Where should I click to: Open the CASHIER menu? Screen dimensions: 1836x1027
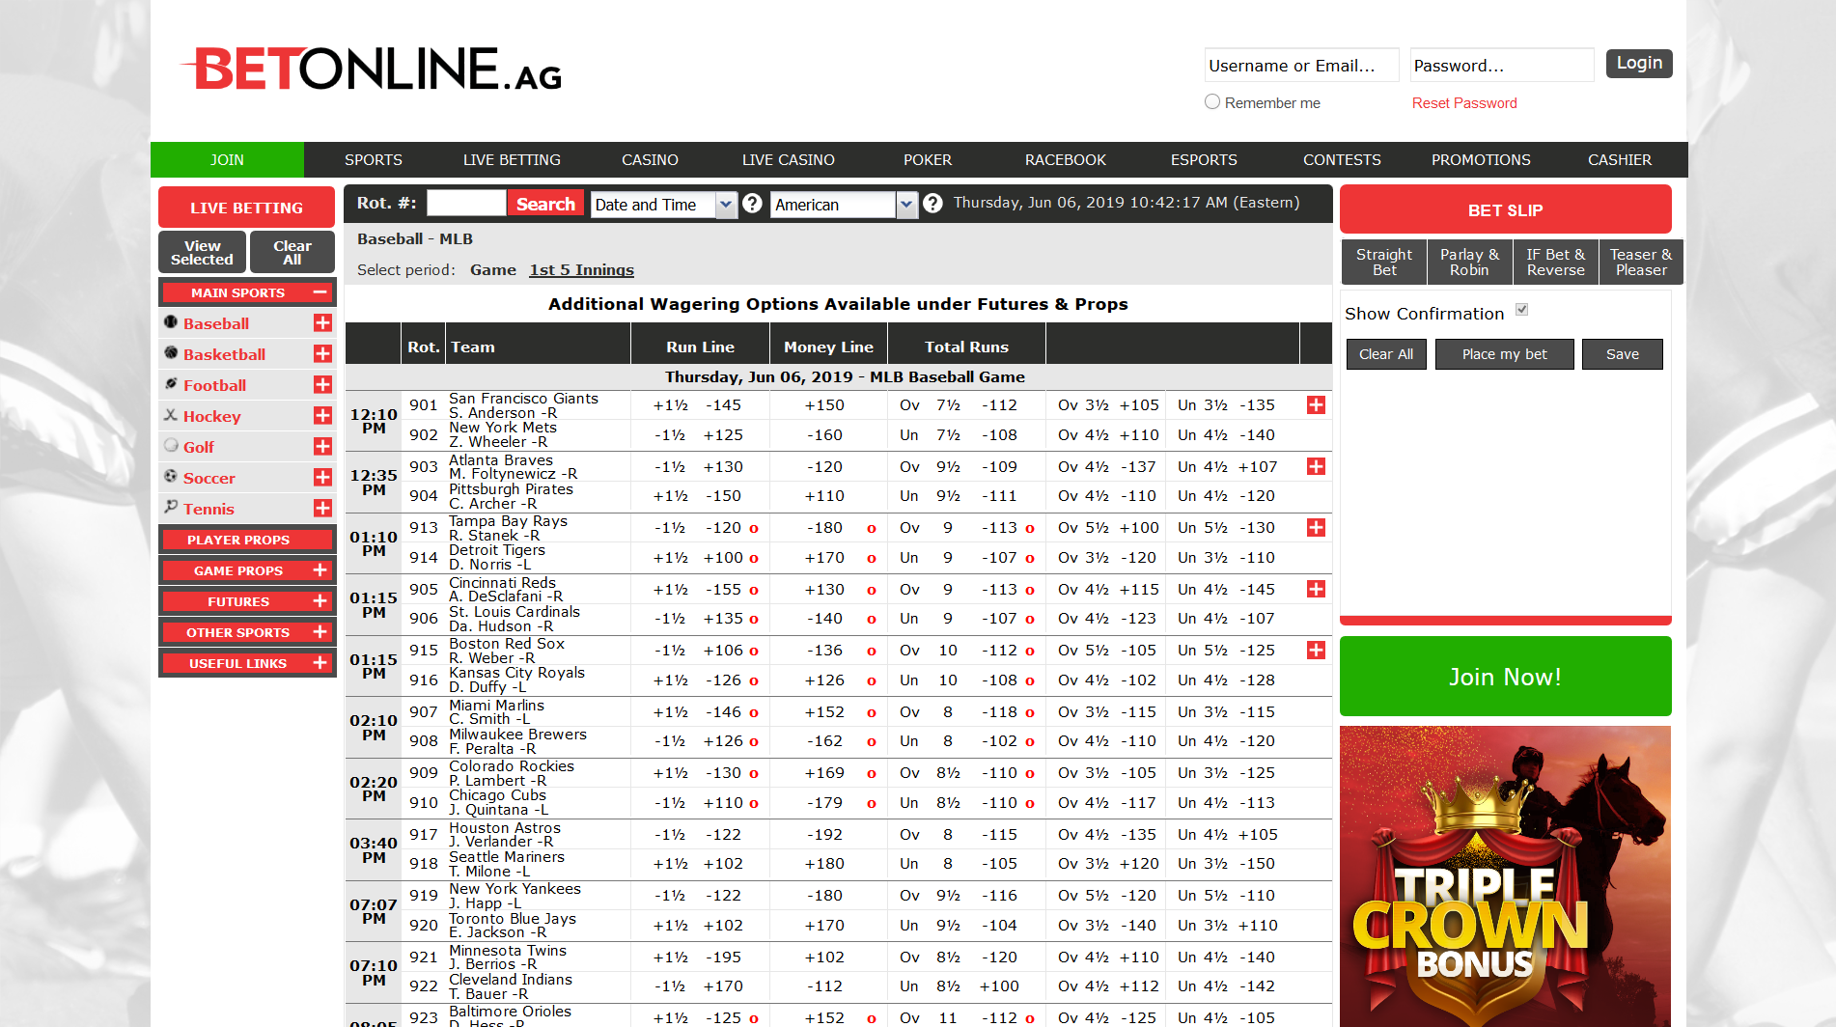coord(1620,160)
